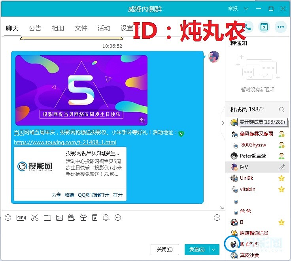291x261 pixels.
Task: Open the 相册 tab
Action: click(x=58, y=28)
